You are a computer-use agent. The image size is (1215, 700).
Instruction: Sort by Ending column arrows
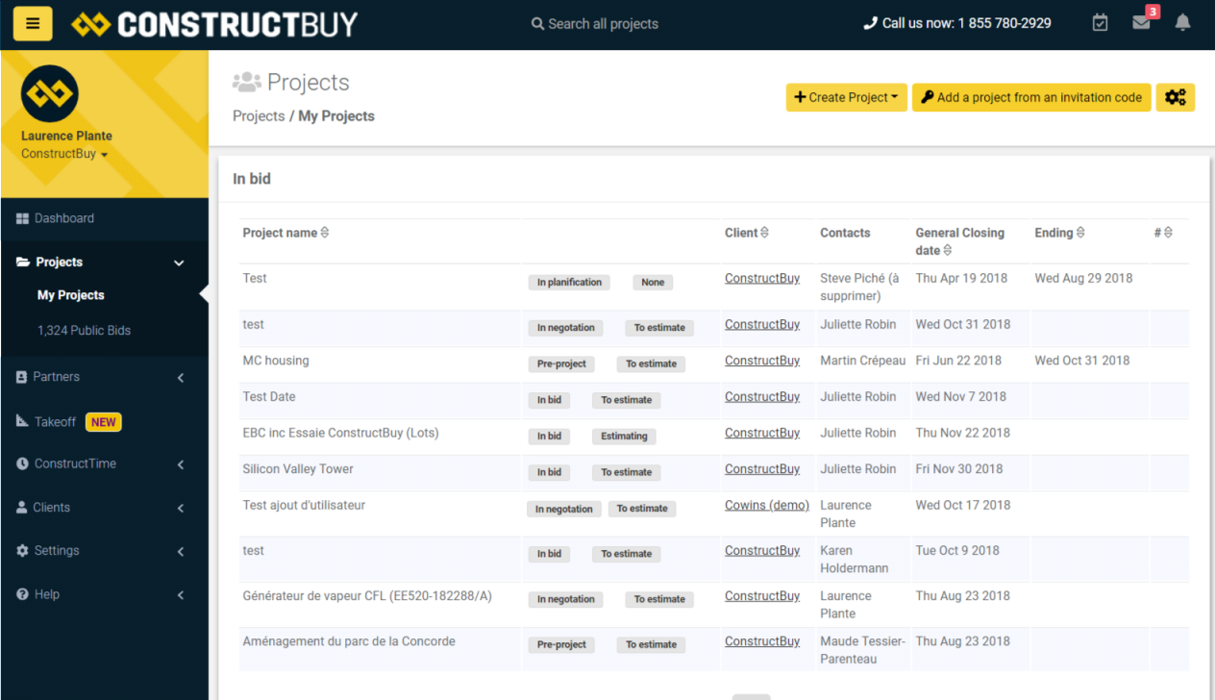point(1080,233)
